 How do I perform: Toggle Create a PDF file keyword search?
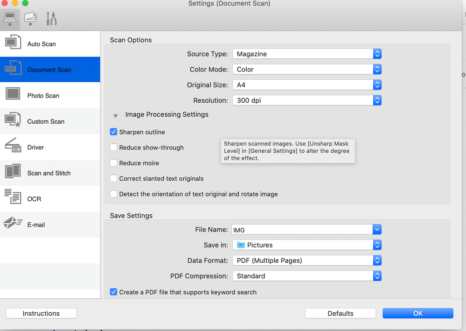point(113,292)
